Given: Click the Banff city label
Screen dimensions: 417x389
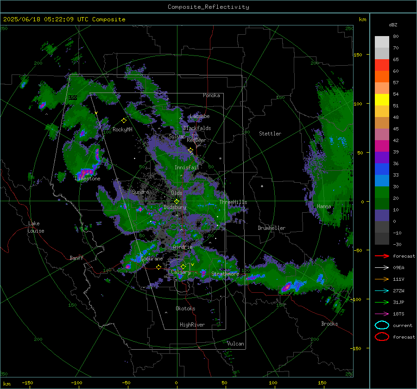Looking at the screenshot, I should (x=76, y=258).
